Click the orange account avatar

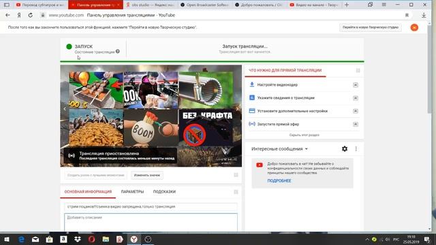(414, 27)
